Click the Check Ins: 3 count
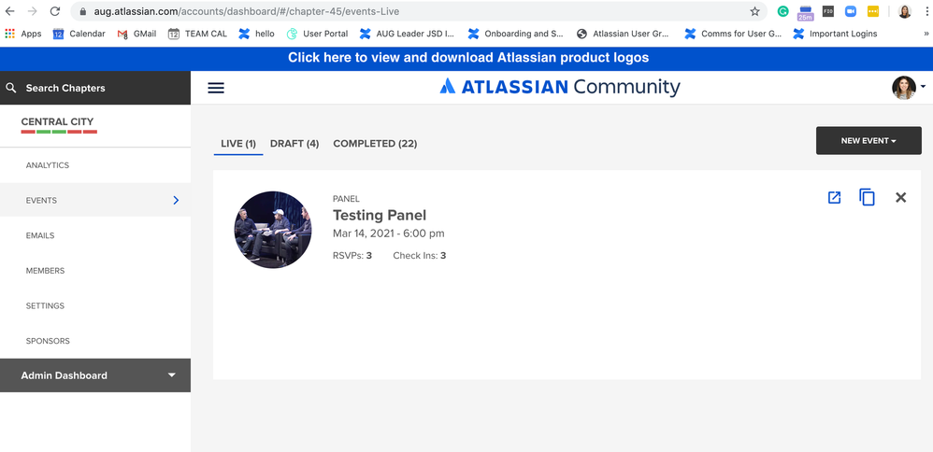This screenshot has width=933, height=452. pyautogui.click(x=420, y=256)
